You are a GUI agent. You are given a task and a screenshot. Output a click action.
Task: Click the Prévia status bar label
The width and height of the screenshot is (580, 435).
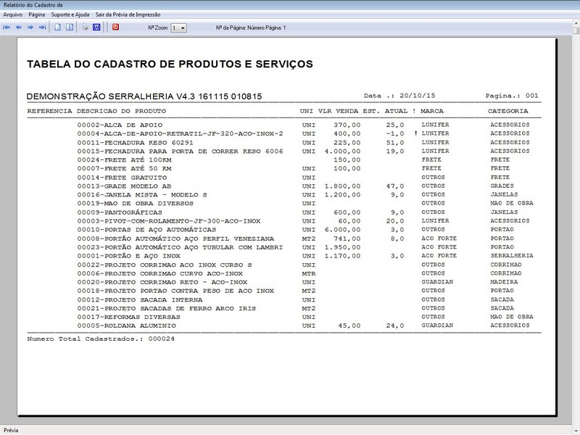(10, 429)
